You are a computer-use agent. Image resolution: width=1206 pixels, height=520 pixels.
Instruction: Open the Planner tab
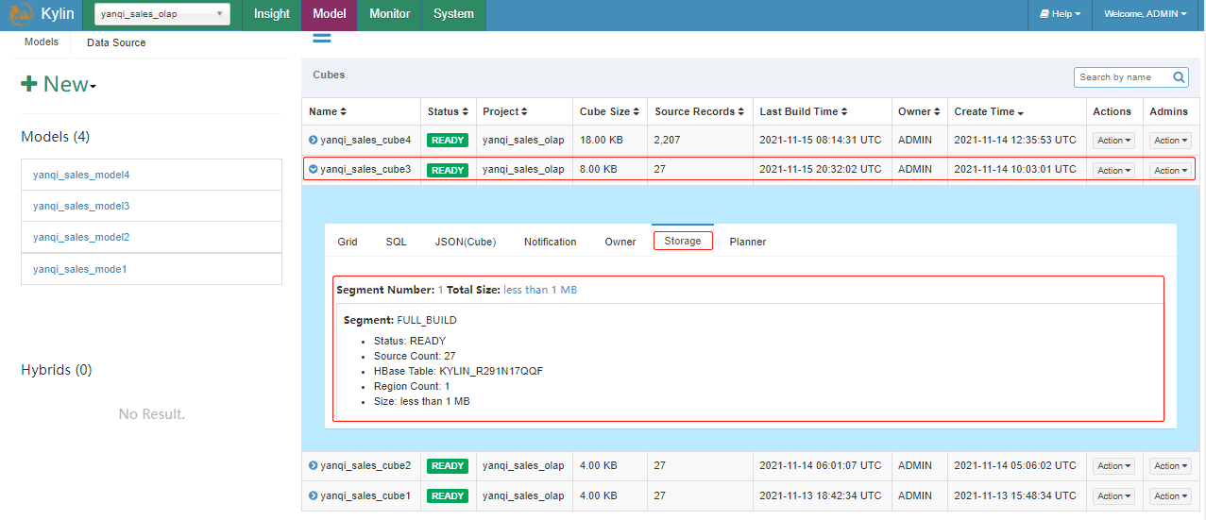coord(748,242)
